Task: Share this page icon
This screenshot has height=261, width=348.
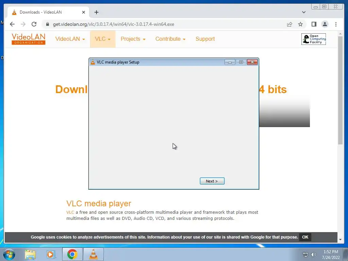Action: [x=290, y=24]
